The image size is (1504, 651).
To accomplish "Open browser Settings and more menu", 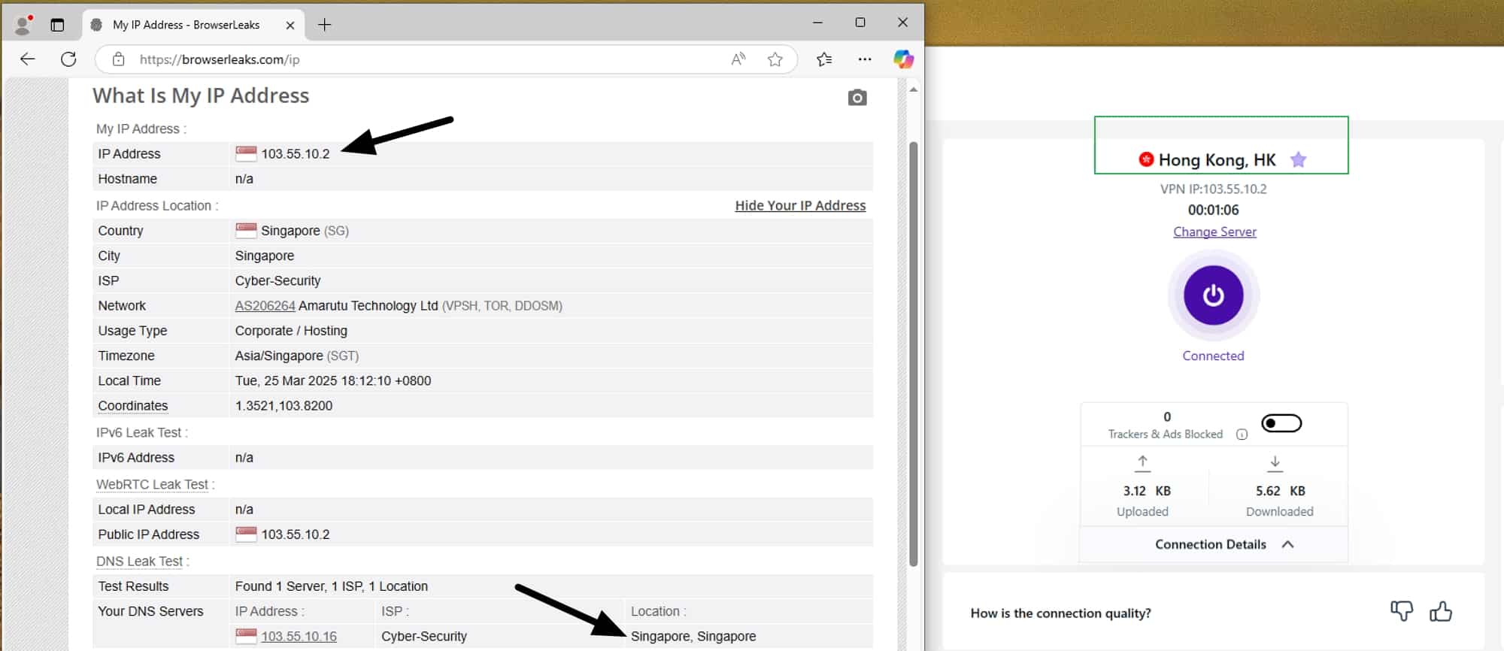I will point(865,59).
